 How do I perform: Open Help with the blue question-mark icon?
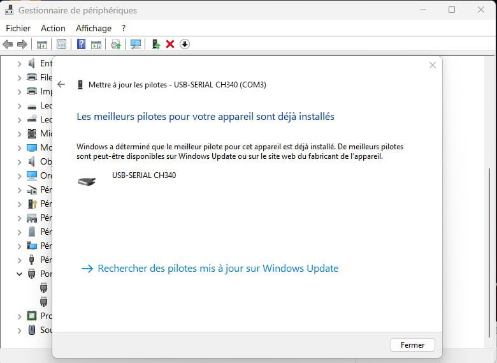click(x=81, y=44)
